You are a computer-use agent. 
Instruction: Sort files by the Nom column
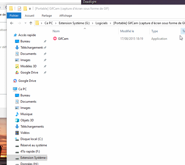click(x=56, y=31)
